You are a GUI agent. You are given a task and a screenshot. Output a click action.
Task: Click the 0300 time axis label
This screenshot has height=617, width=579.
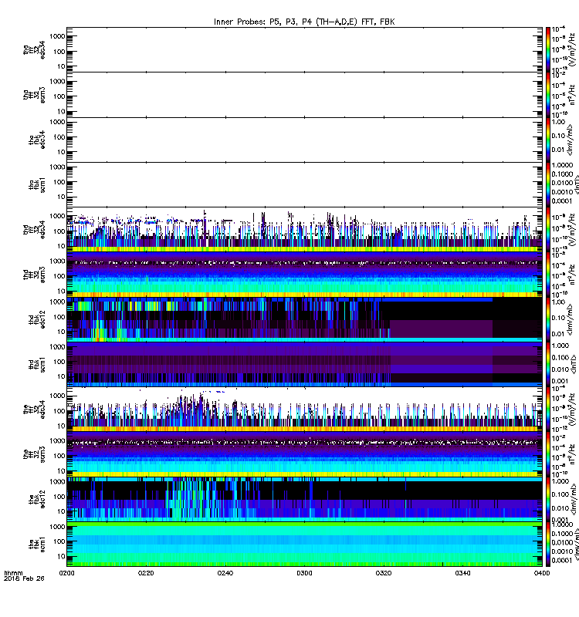click(x=304, y=573)
